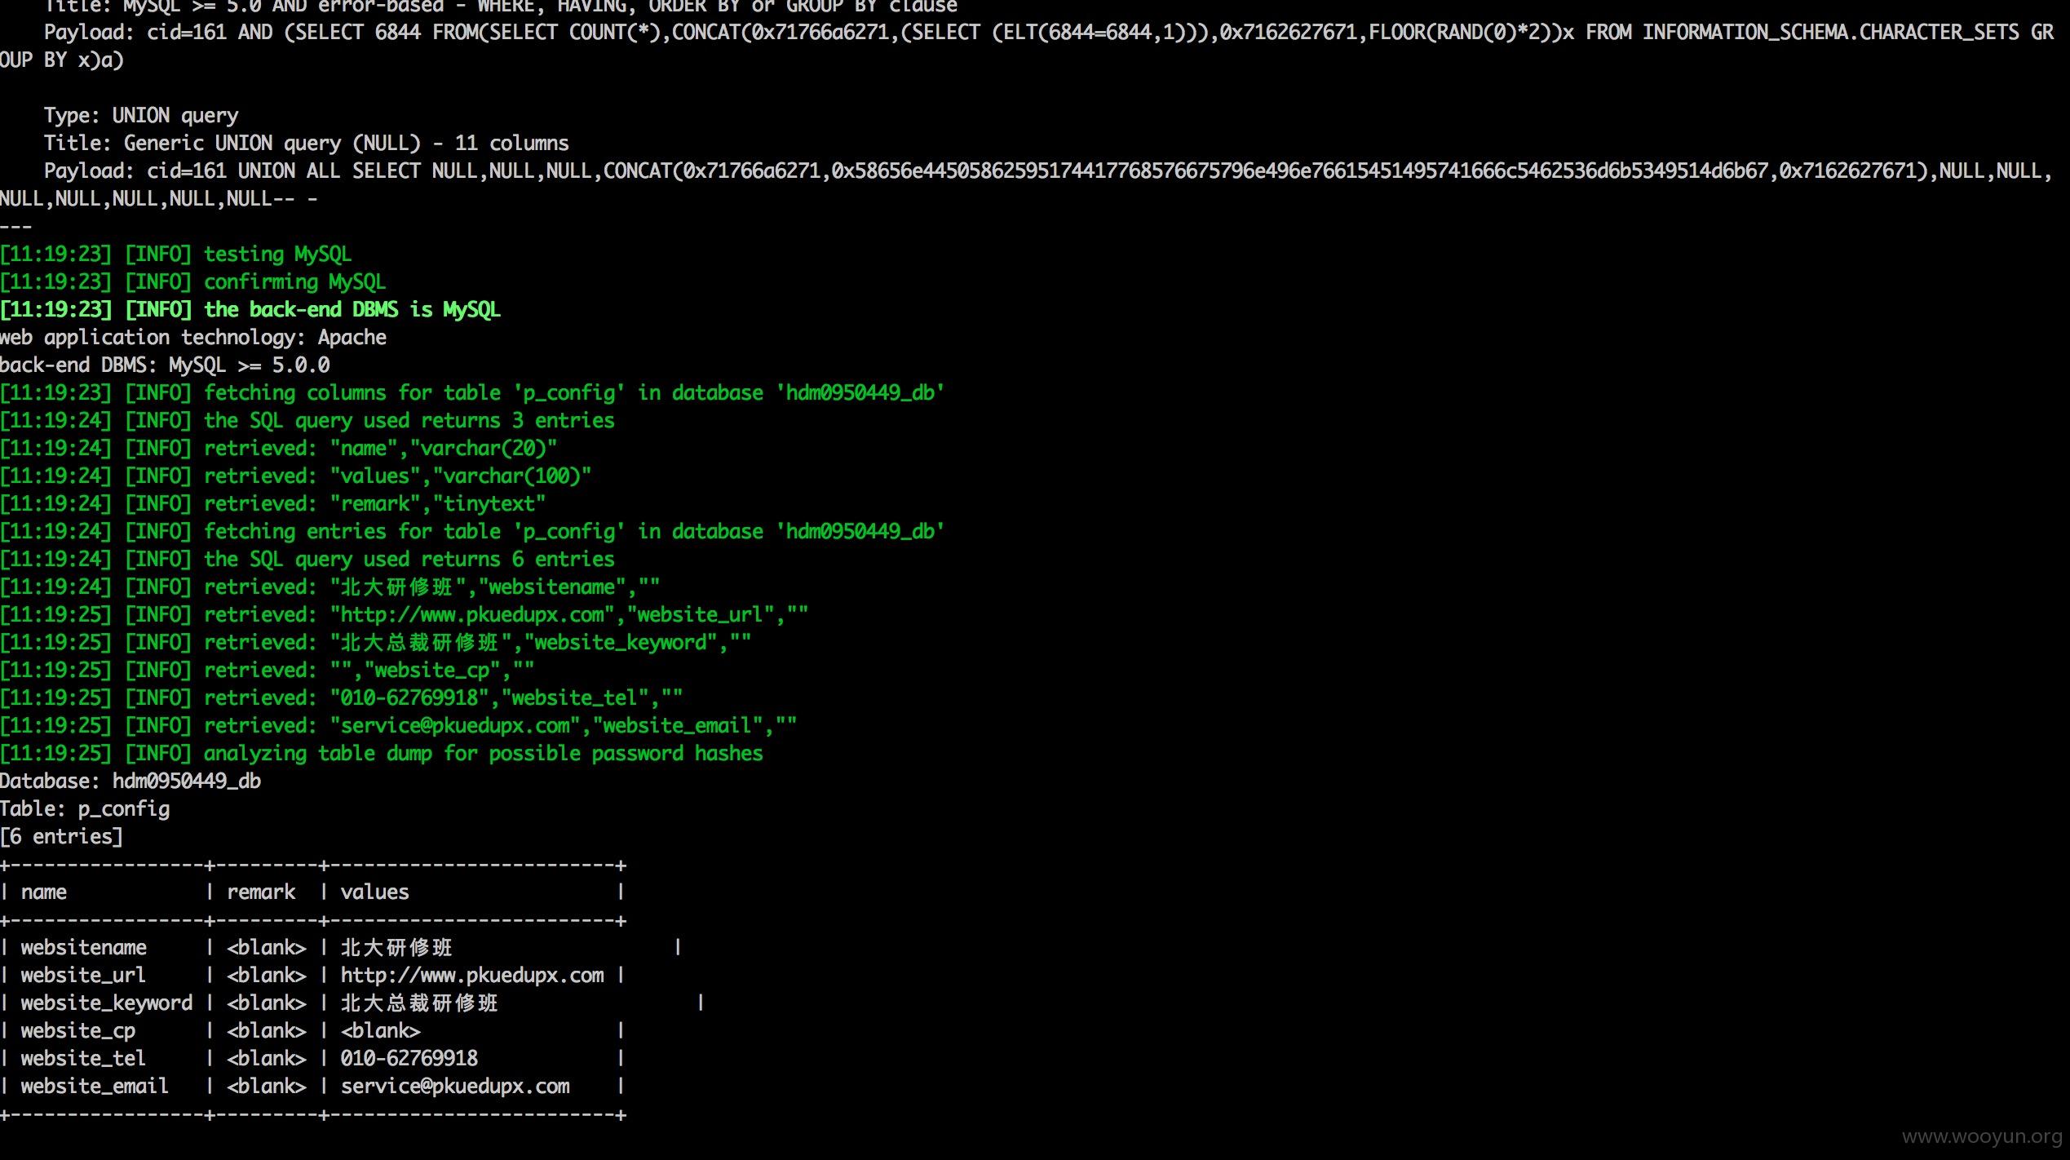Screen dimensions: 2070x1160
Task: Click 'Table: p_config' line
Action: pyautogui.click(x=85, y=809)
